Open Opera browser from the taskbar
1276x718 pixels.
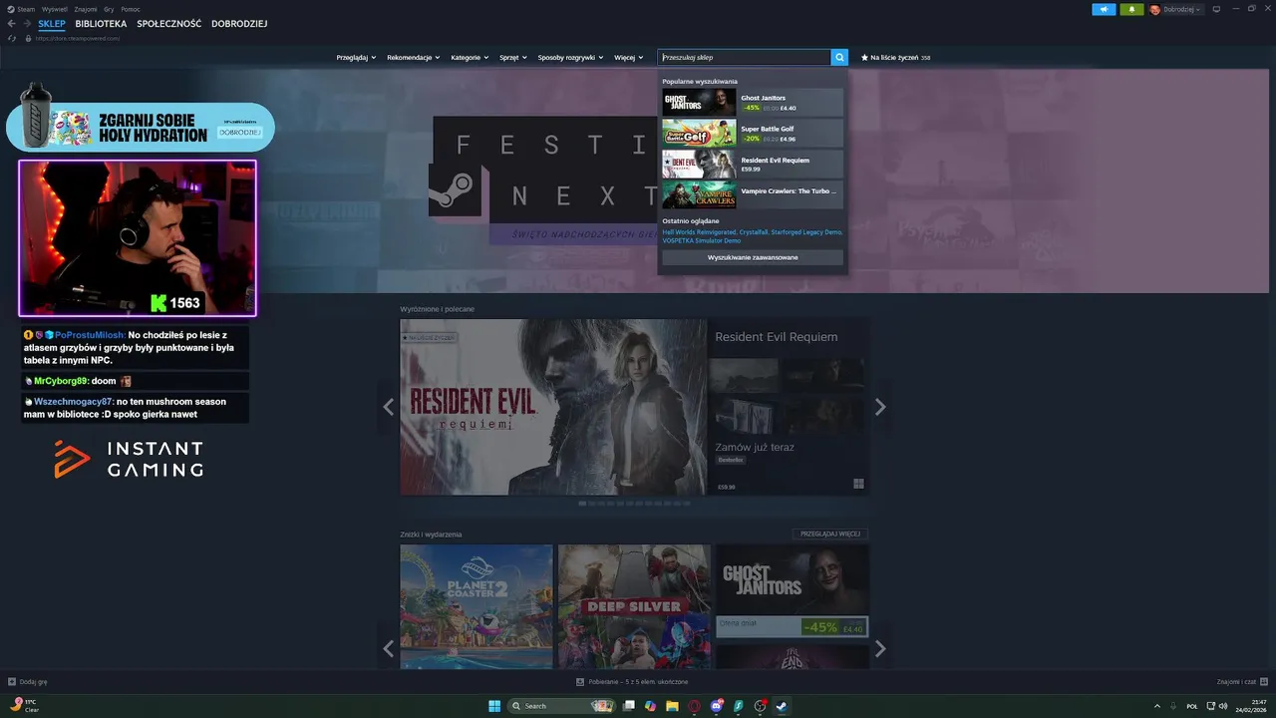[694, 706]
